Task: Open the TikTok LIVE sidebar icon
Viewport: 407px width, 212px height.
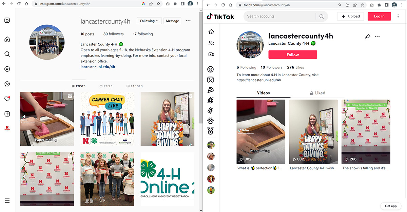Action: [x=211, y=54]
